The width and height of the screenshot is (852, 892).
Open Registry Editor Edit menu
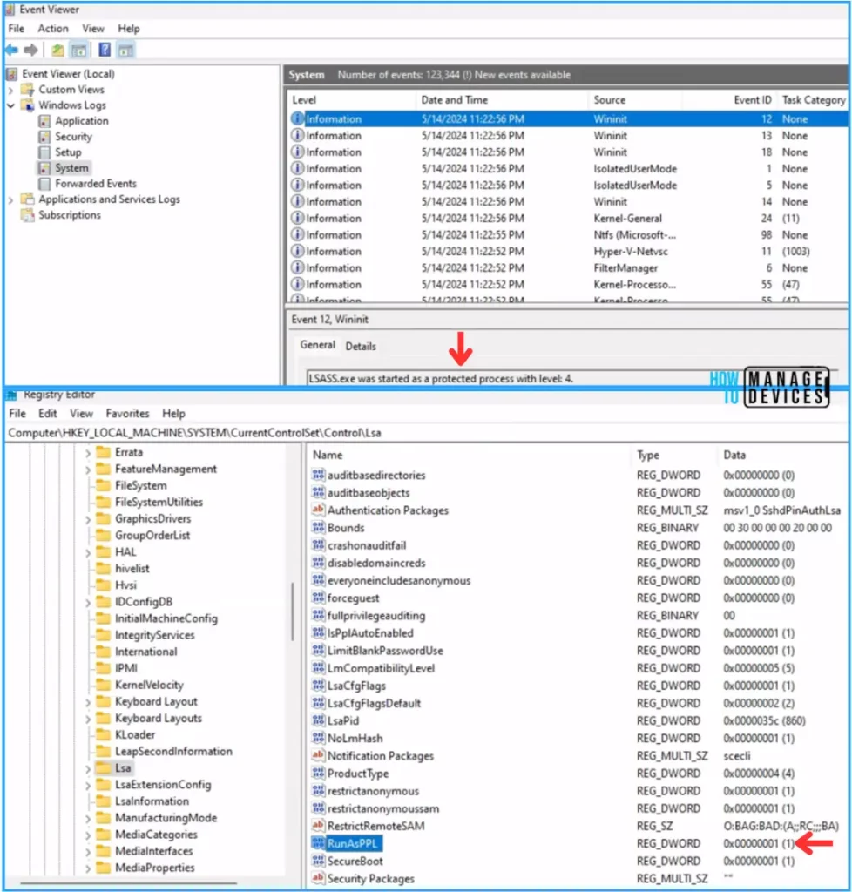[x=47, y=414]
